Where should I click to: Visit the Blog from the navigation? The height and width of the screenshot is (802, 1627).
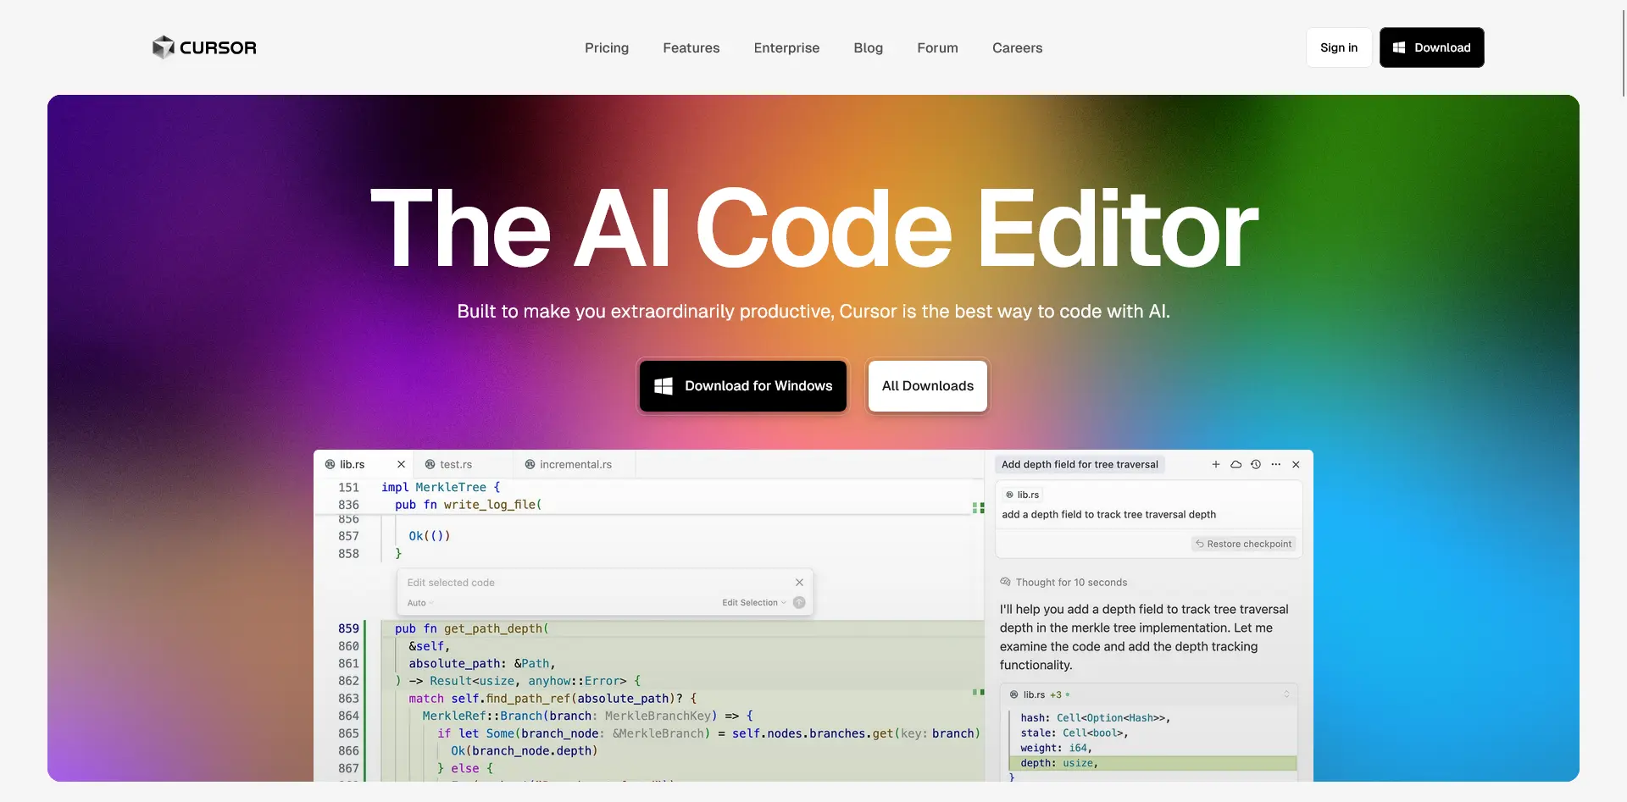(x=868, y=47)
